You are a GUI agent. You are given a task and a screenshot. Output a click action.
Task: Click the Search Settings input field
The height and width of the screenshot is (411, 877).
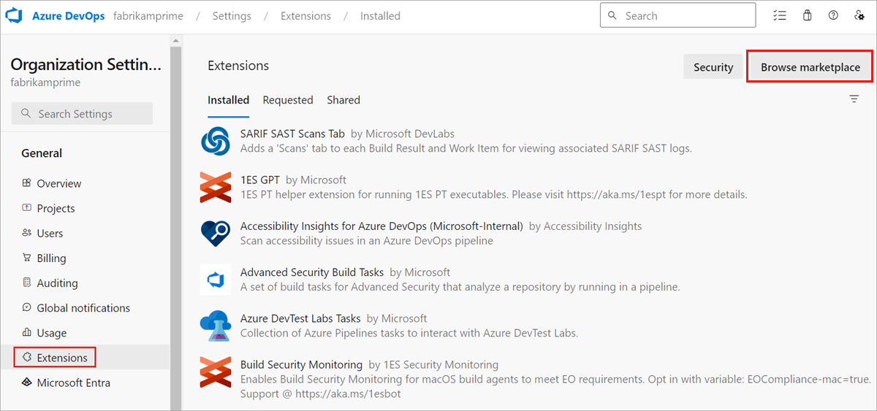tap(82, 114)
